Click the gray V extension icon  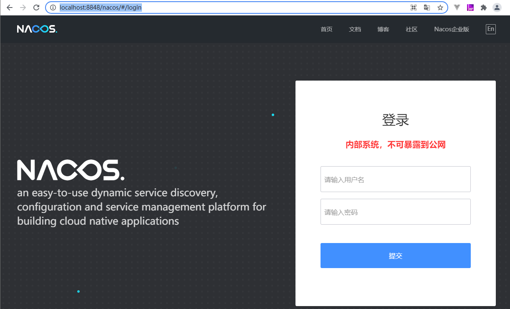pyautogui.click(x=457, y=8)
